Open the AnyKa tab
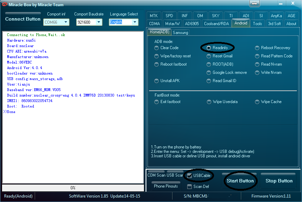The height and width of the screenshot is (202, 302). [276, 16]
